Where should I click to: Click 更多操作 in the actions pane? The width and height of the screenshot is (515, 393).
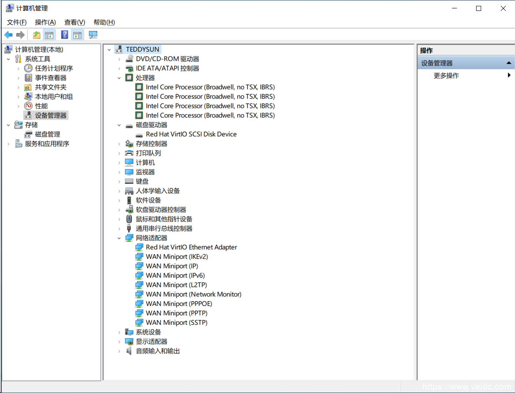click(446, 76)
